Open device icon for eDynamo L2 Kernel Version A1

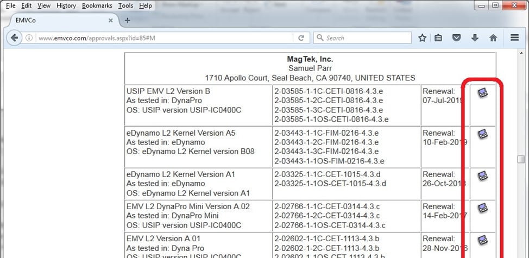(x=483, y=175)
